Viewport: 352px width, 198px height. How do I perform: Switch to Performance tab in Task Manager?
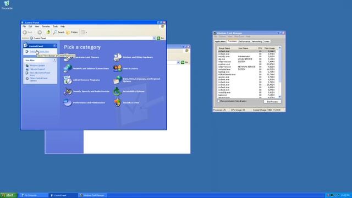244,42
